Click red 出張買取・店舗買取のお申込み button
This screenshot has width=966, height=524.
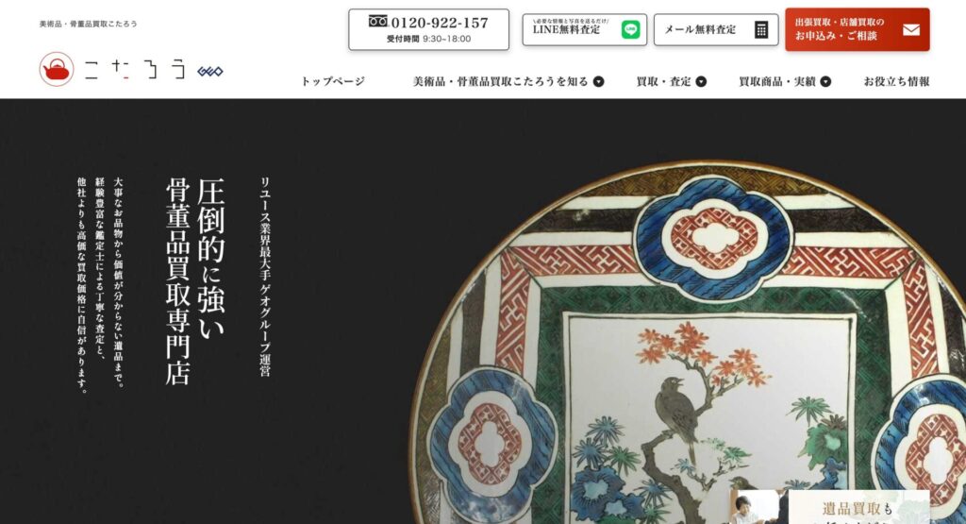coord(857,29)
